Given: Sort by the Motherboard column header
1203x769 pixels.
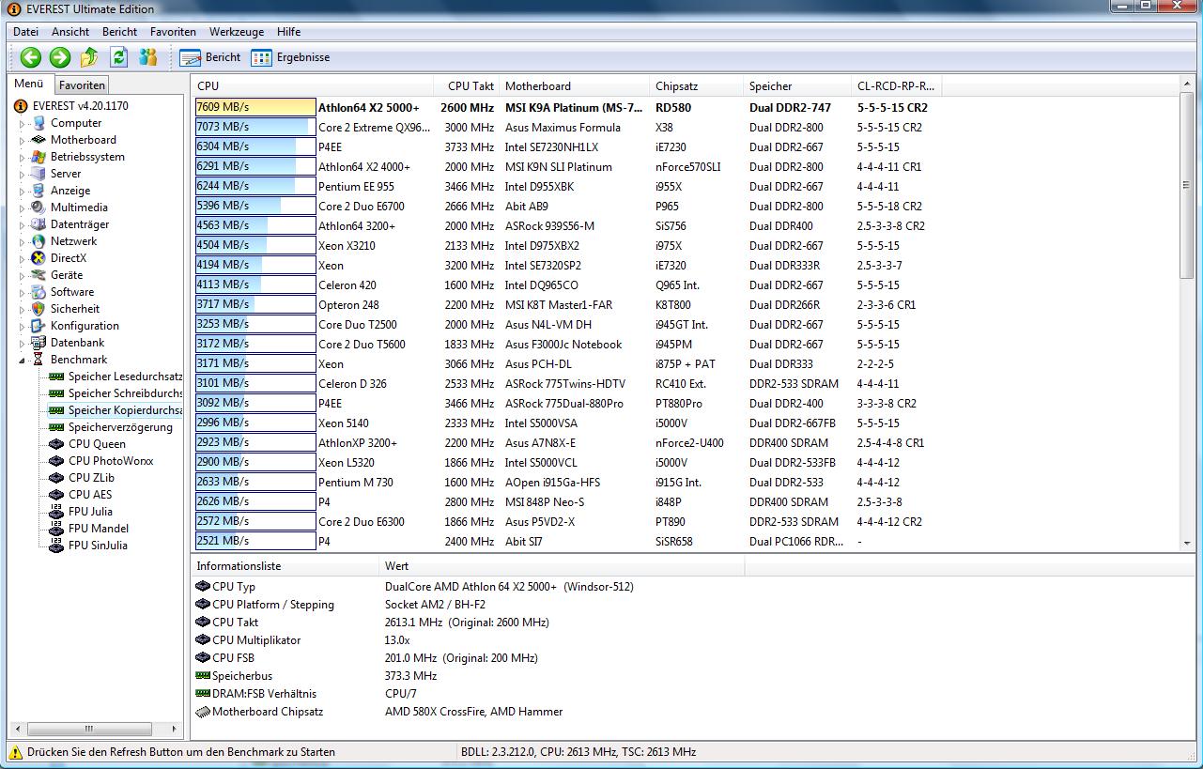Looking at the screenshot, I should click(x=575, y=86).
